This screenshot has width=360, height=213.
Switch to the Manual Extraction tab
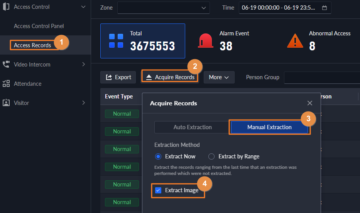(269, 127)
